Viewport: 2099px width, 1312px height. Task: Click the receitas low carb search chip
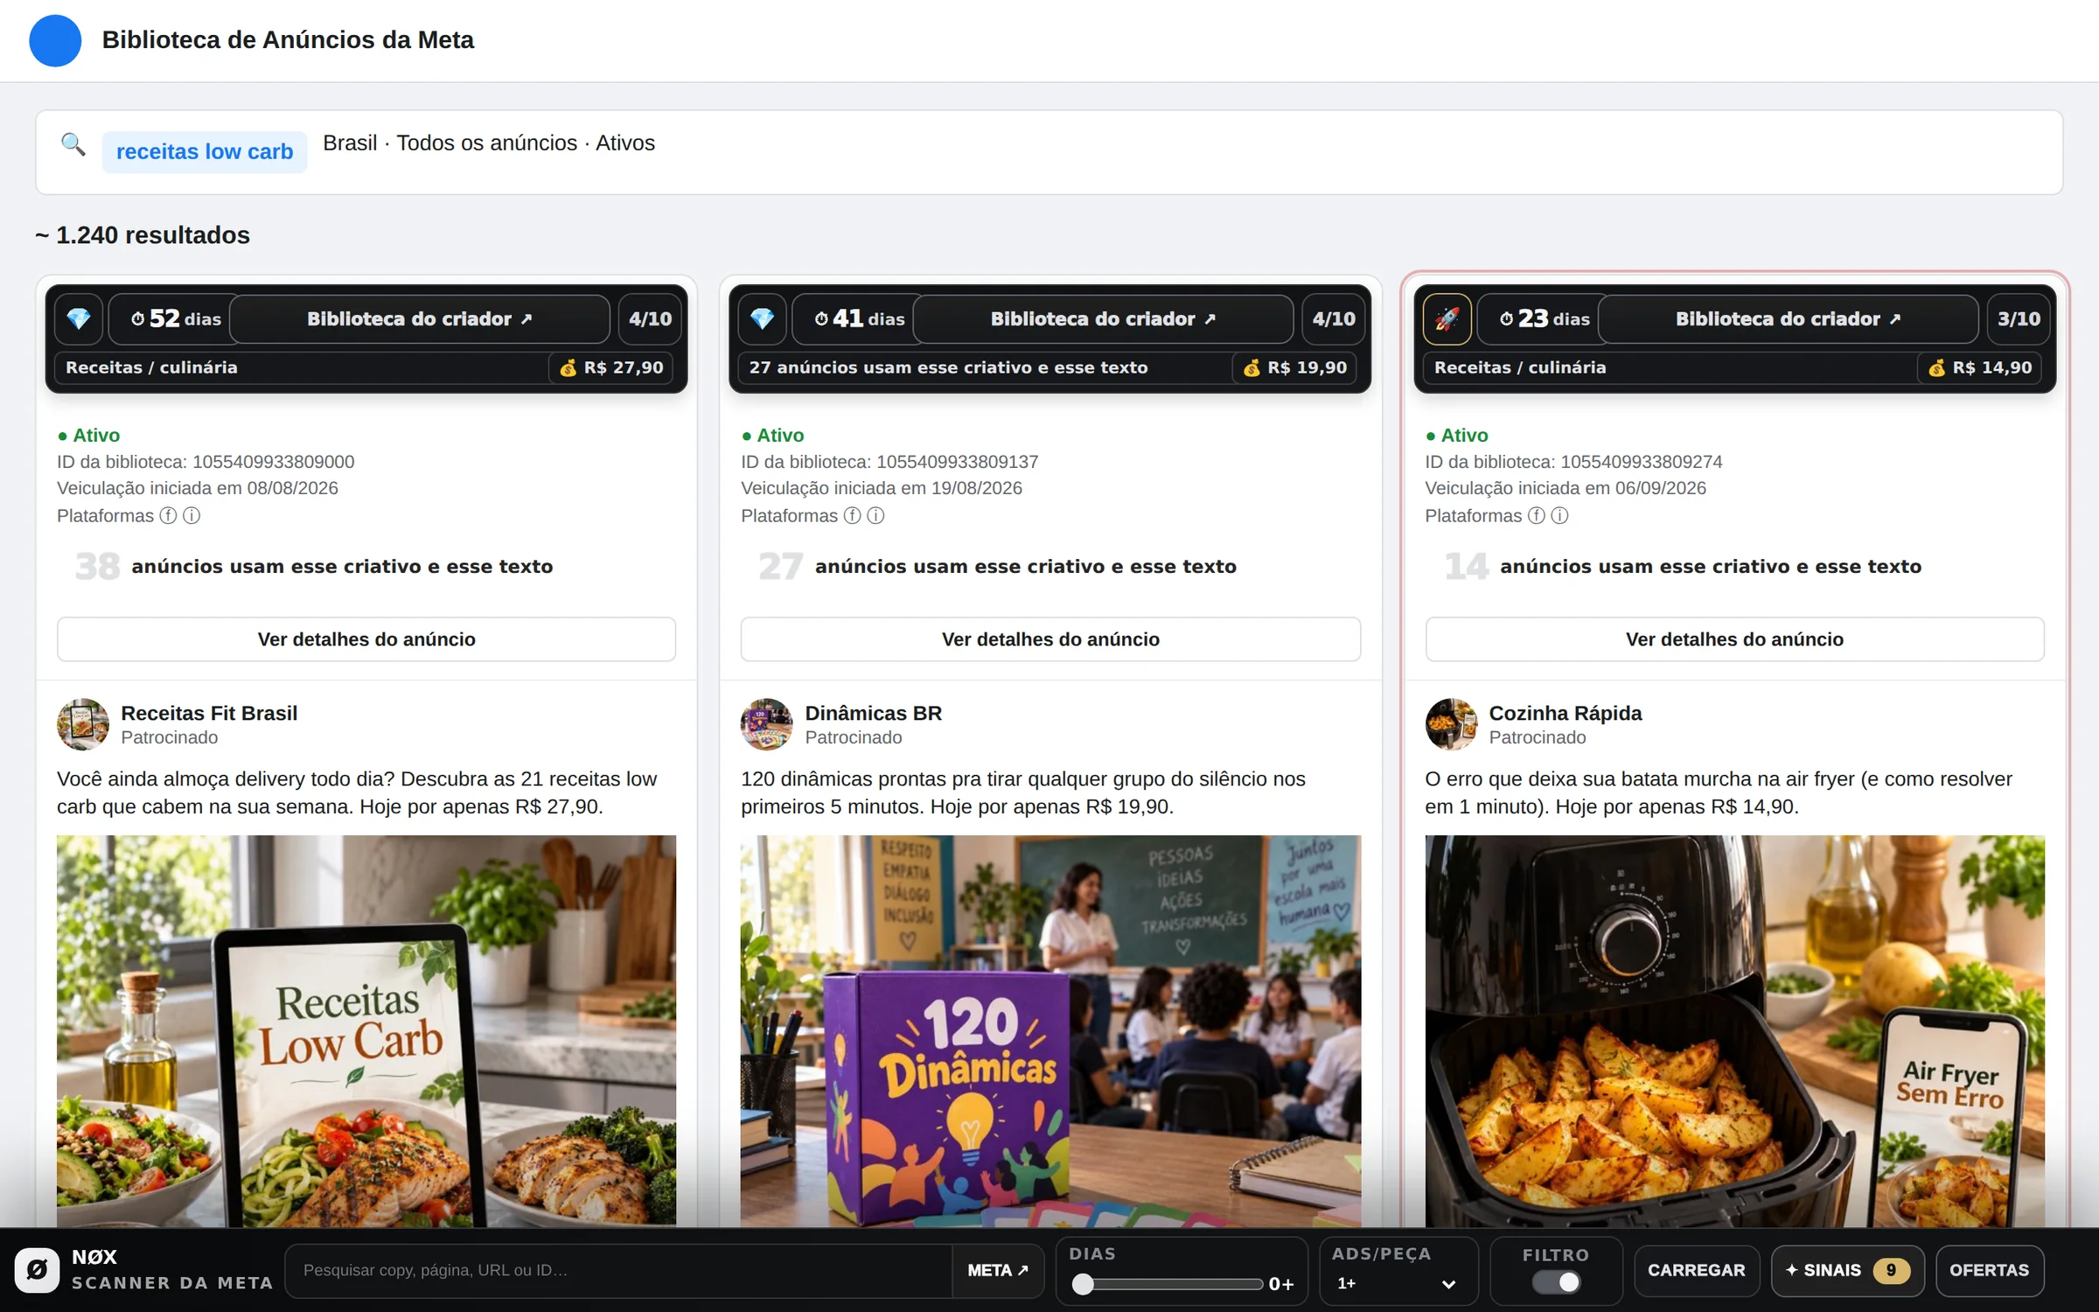tap(205, 151)
